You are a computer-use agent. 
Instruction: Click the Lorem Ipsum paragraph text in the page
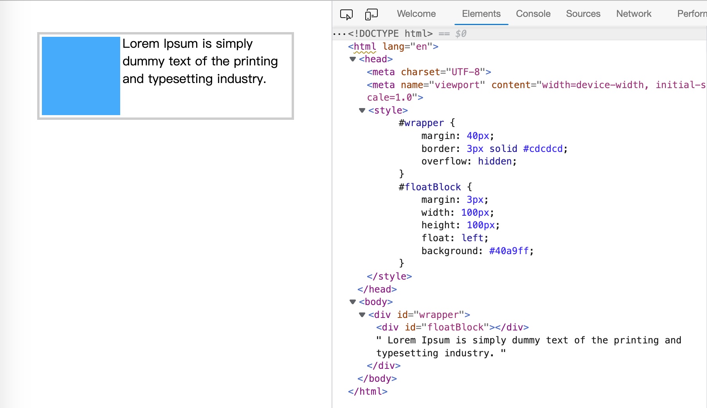click(x=200, y=61)
